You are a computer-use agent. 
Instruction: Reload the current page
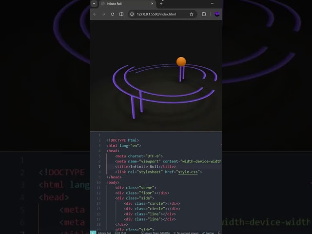[113, 14]
